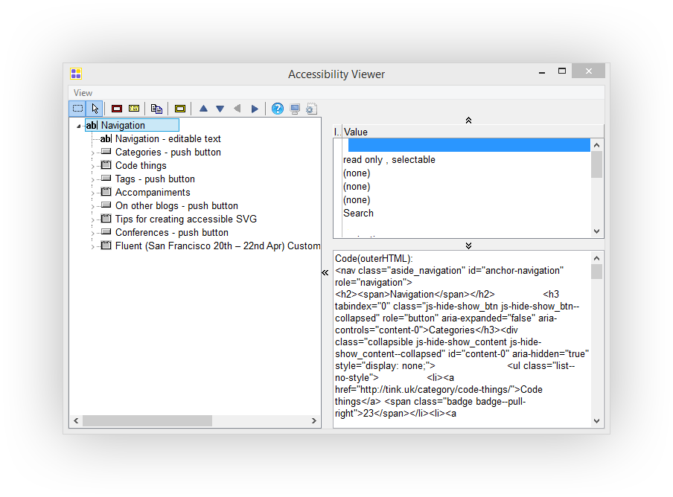Screen dimensions: 673x497
Task: Click the blue right-arrow toolbar button
Action: click(255, 109)
